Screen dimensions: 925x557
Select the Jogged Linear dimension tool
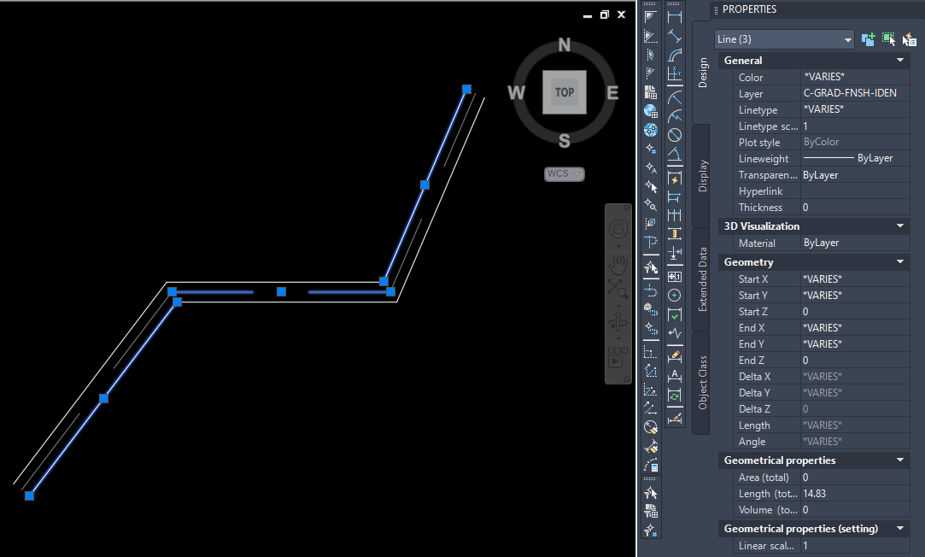[674, 333]
